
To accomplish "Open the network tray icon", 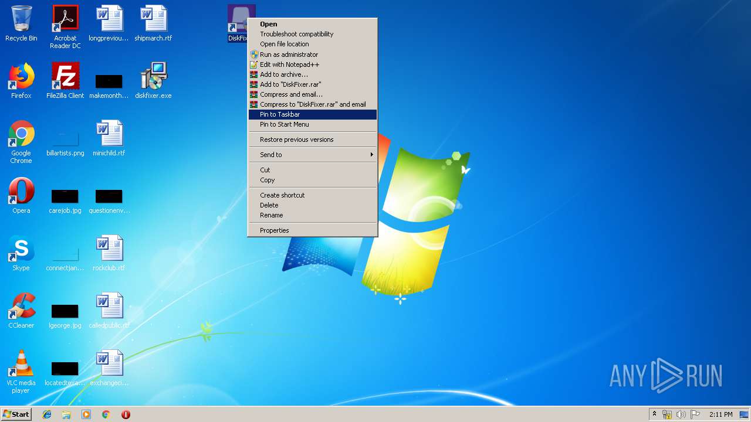I will click(x=667, y=414).
